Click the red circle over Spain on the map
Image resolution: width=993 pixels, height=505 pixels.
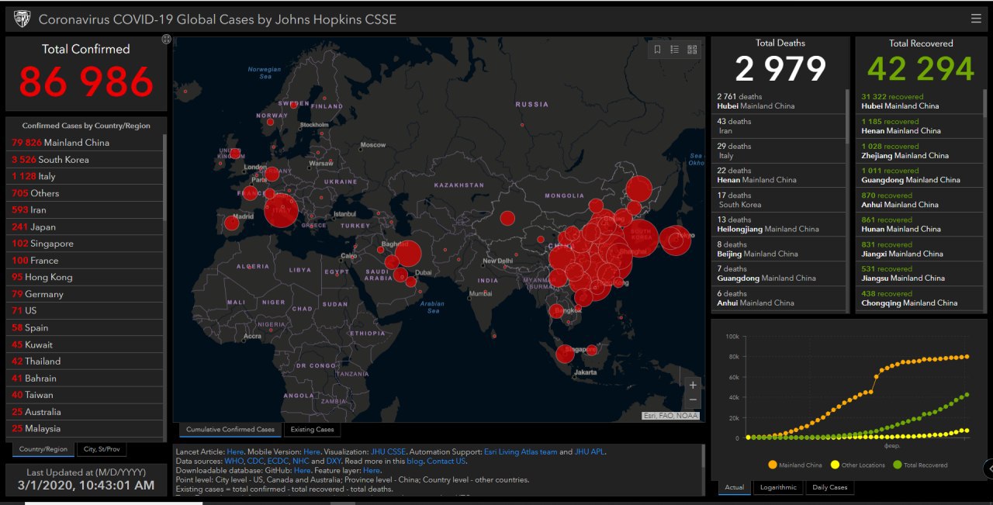coord(231,223)
